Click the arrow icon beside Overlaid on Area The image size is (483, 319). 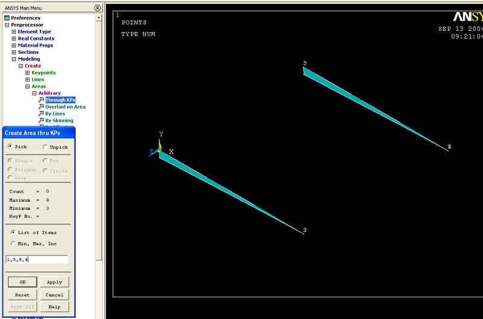tap(40, 107)
